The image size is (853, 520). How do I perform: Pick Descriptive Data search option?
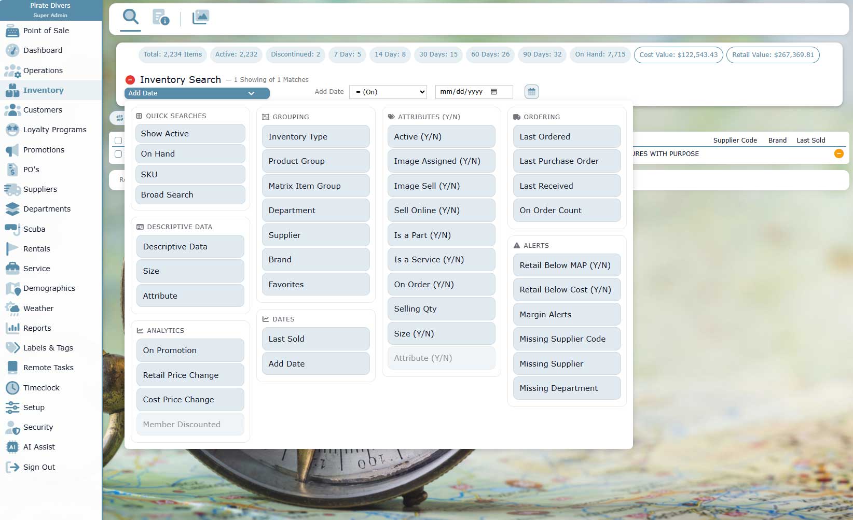(190, 247)
